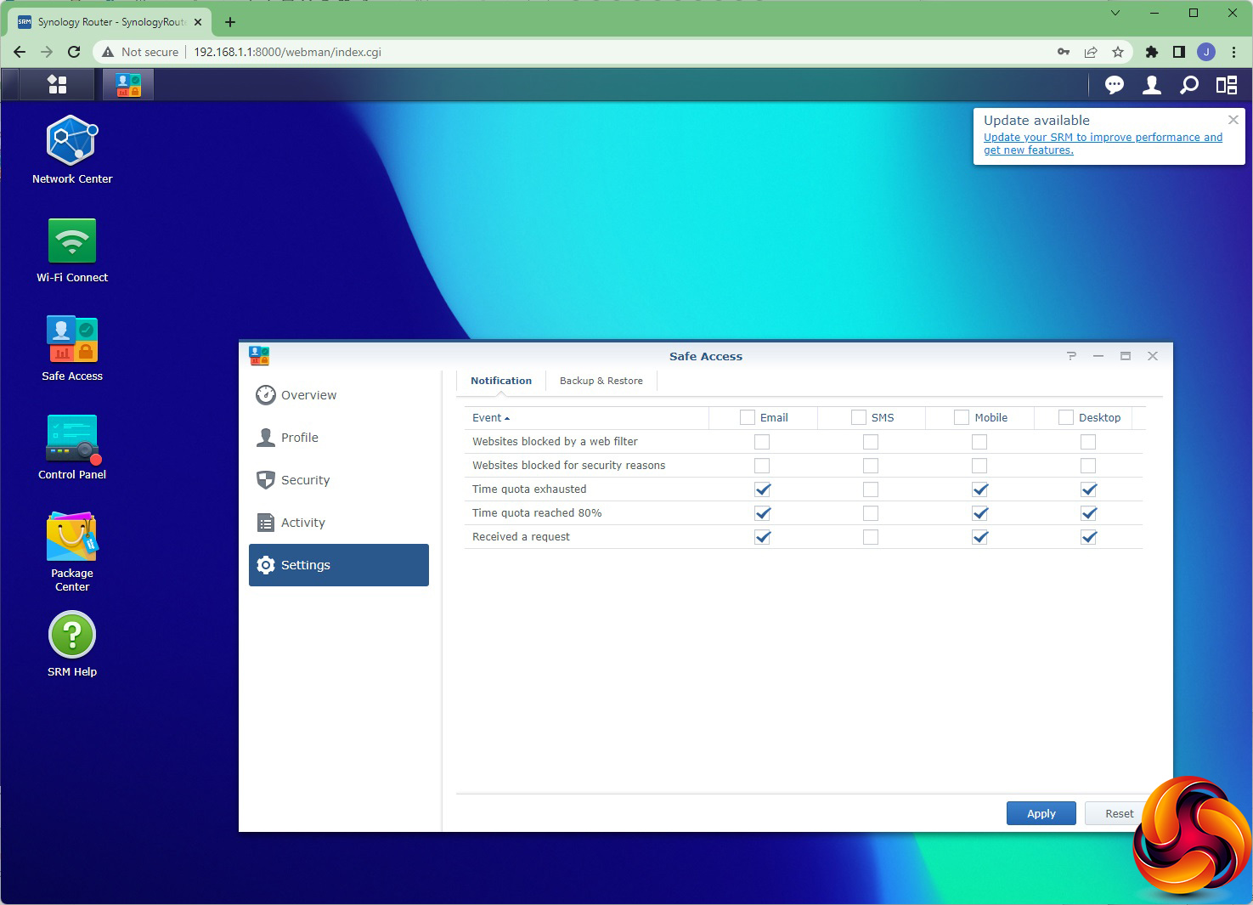The width and height of the screenshot is (1253, 905).
Task: Maximize the Safe Access window
Action: (1126, 356)
